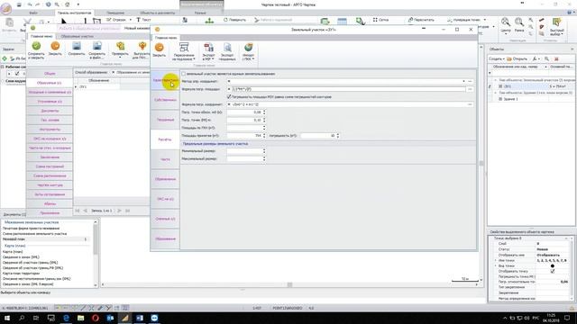Image resolution: width=577 pixels, height=324 pixels.
Task: Click stepper of Площадь принятая field
Action: [x=264, y=136]
